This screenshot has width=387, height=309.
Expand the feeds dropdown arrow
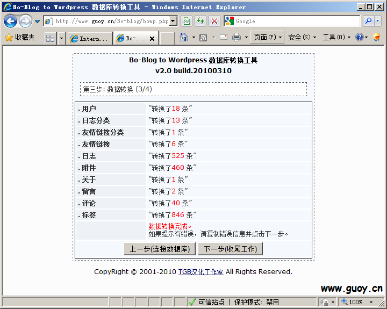pyautogui.click(x=214, y=38)
